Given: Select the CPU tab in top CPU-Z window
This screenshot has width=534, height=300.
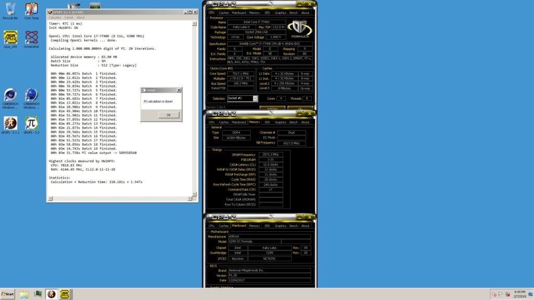Looking at the screenshot, I should click(x=212, y=13).
